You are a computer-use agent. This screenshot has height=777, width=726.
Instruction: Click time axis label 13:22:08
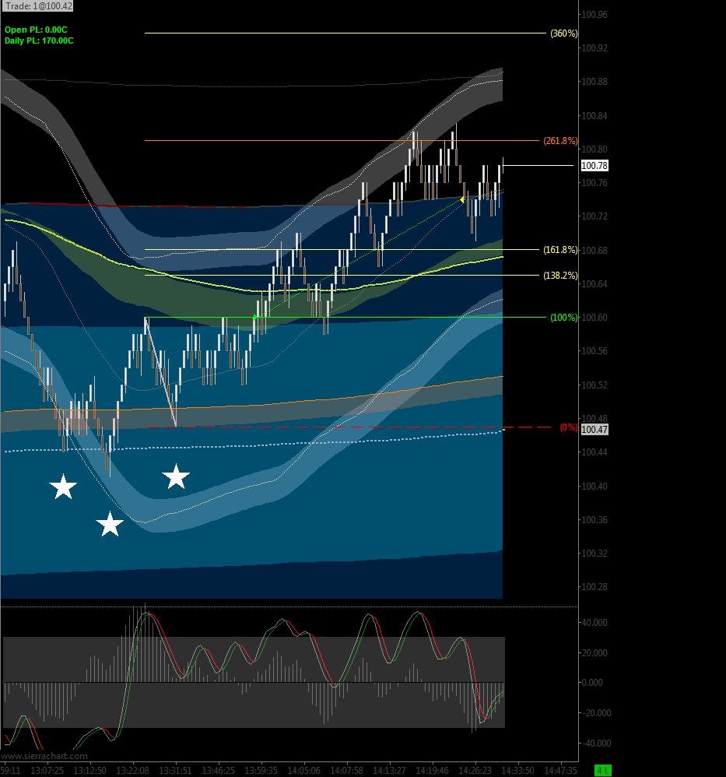pos(133,771)
